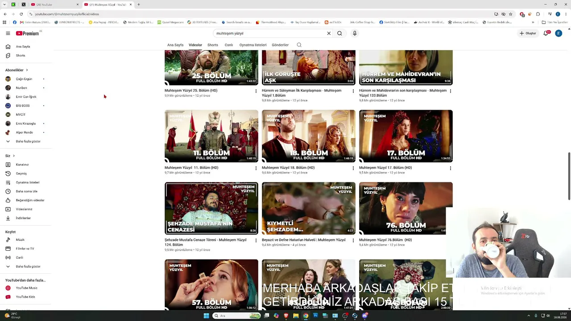
Task: Search within the channel using the tab-row magnifier
Action: [299, 45]
